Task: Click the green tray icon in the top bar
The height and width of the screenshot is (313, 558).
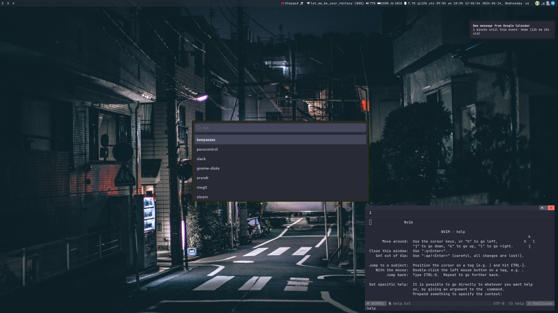Action: tap(537, 3)
